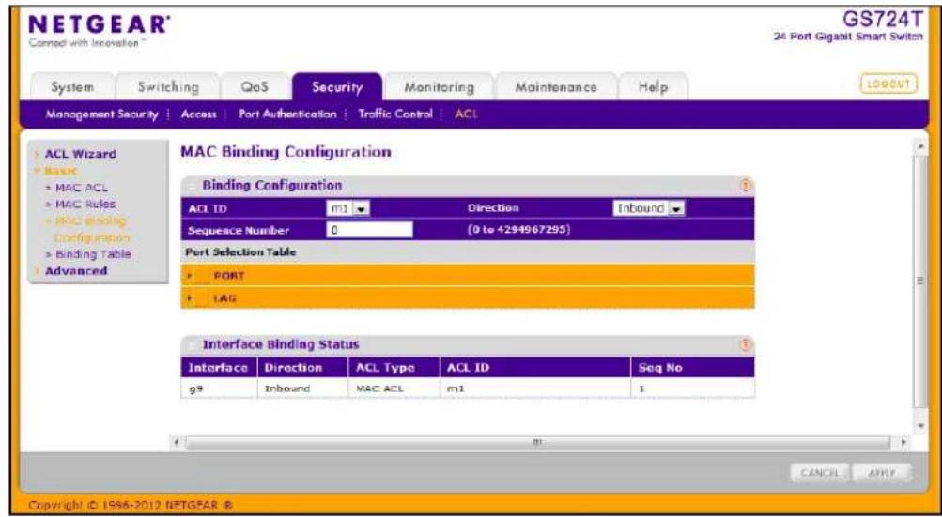The width and height of the screenshot is (942, 517).
Task: Click the Direction column header in status table
Action: tap(302, 368)
